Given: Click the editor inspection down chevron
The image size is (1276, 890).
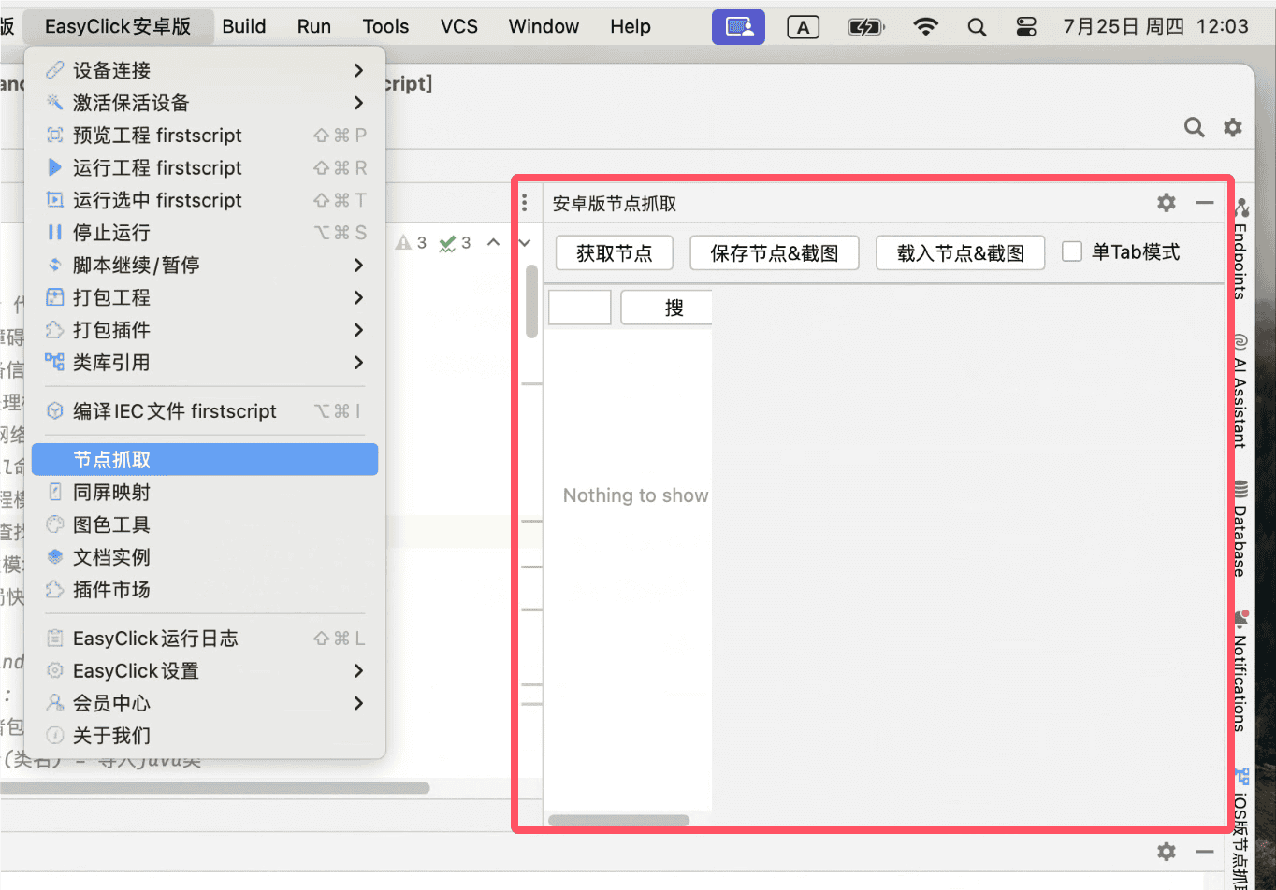Looking at the screenshot, I should click(525, 243).
